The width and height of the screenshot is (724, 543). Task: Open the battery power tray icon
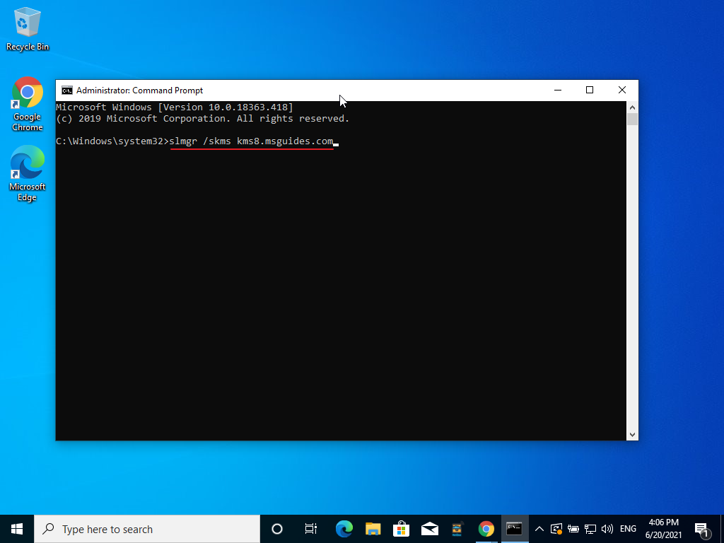(573, 529)
